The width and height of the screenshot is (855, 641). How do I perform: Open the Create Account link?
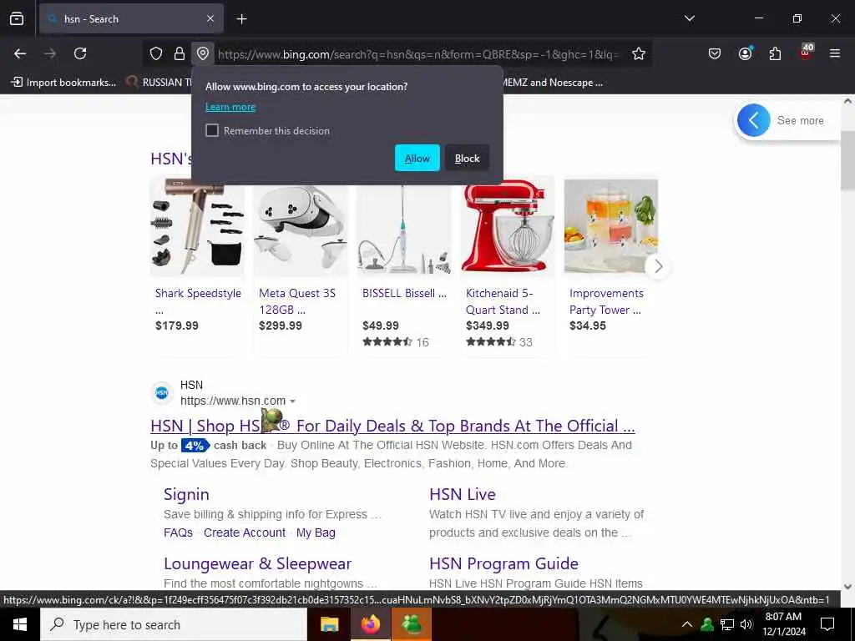coord(245,532)
